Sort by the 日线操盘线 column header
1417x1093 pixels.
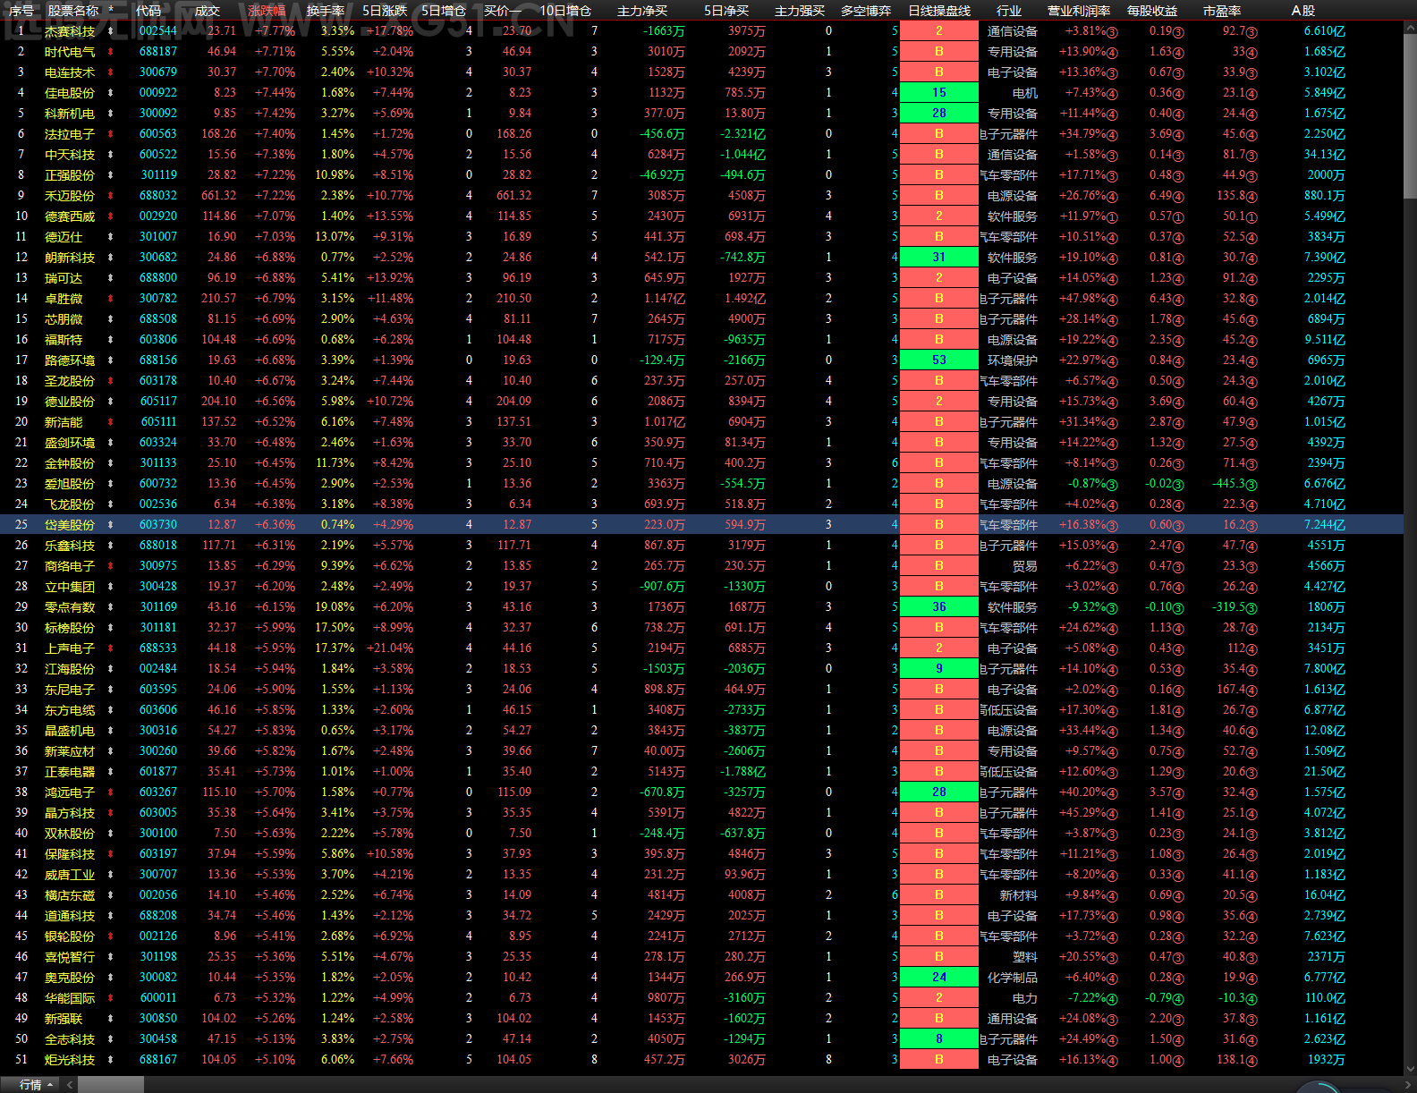939,11
